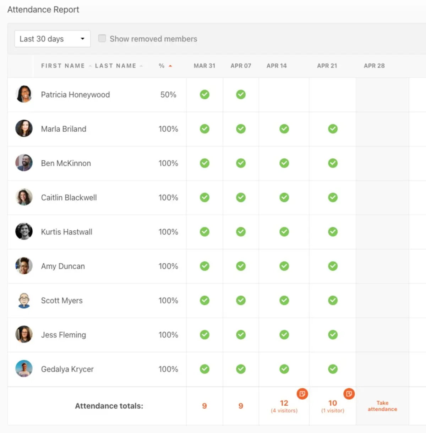
Task: Open the note icon above Apr 14 total
Action: (x=302, y=394)
